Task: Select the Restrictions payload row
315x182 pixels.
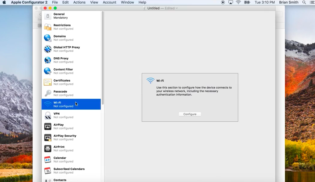Action: pos(71,27)
